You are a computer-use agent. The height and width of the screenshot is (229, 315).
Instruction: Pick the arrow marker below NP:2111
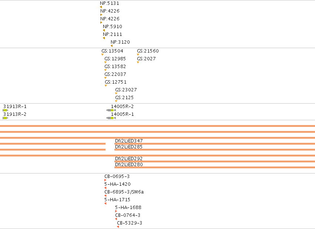tap(104, 38)
